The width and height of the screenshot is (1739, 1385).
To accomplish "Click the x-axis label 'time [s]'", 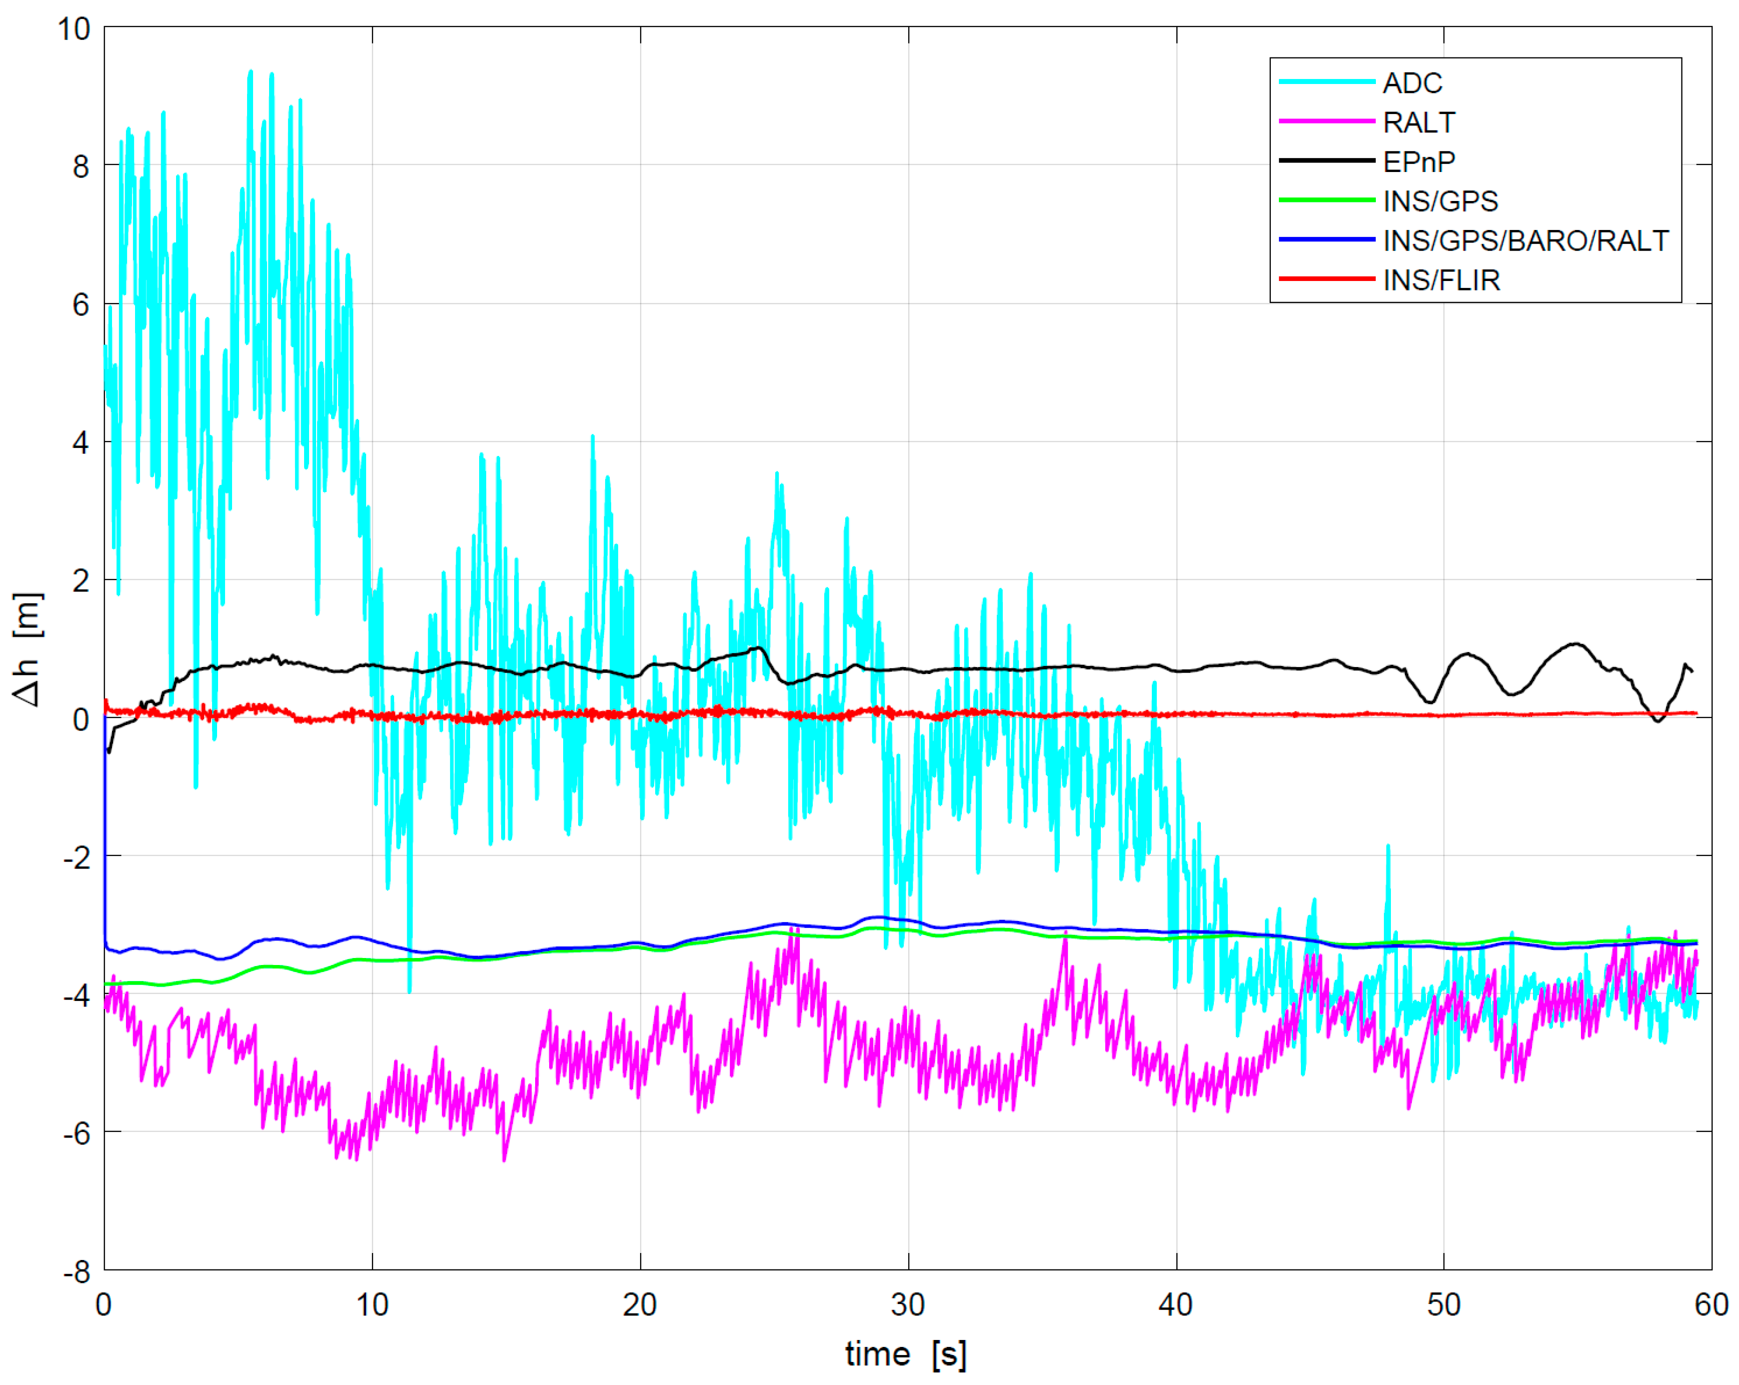I will (x=906, y=1354).
